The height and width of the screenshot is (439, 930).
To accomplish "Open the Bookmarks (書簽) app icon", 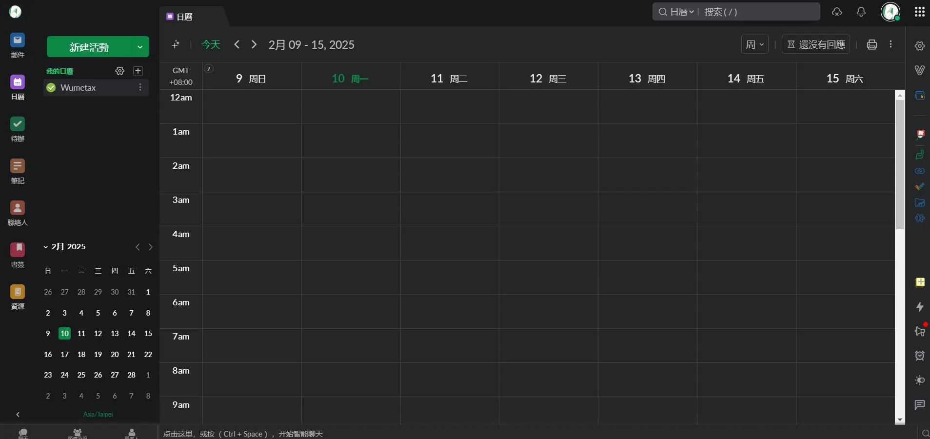I will [18, 250].
